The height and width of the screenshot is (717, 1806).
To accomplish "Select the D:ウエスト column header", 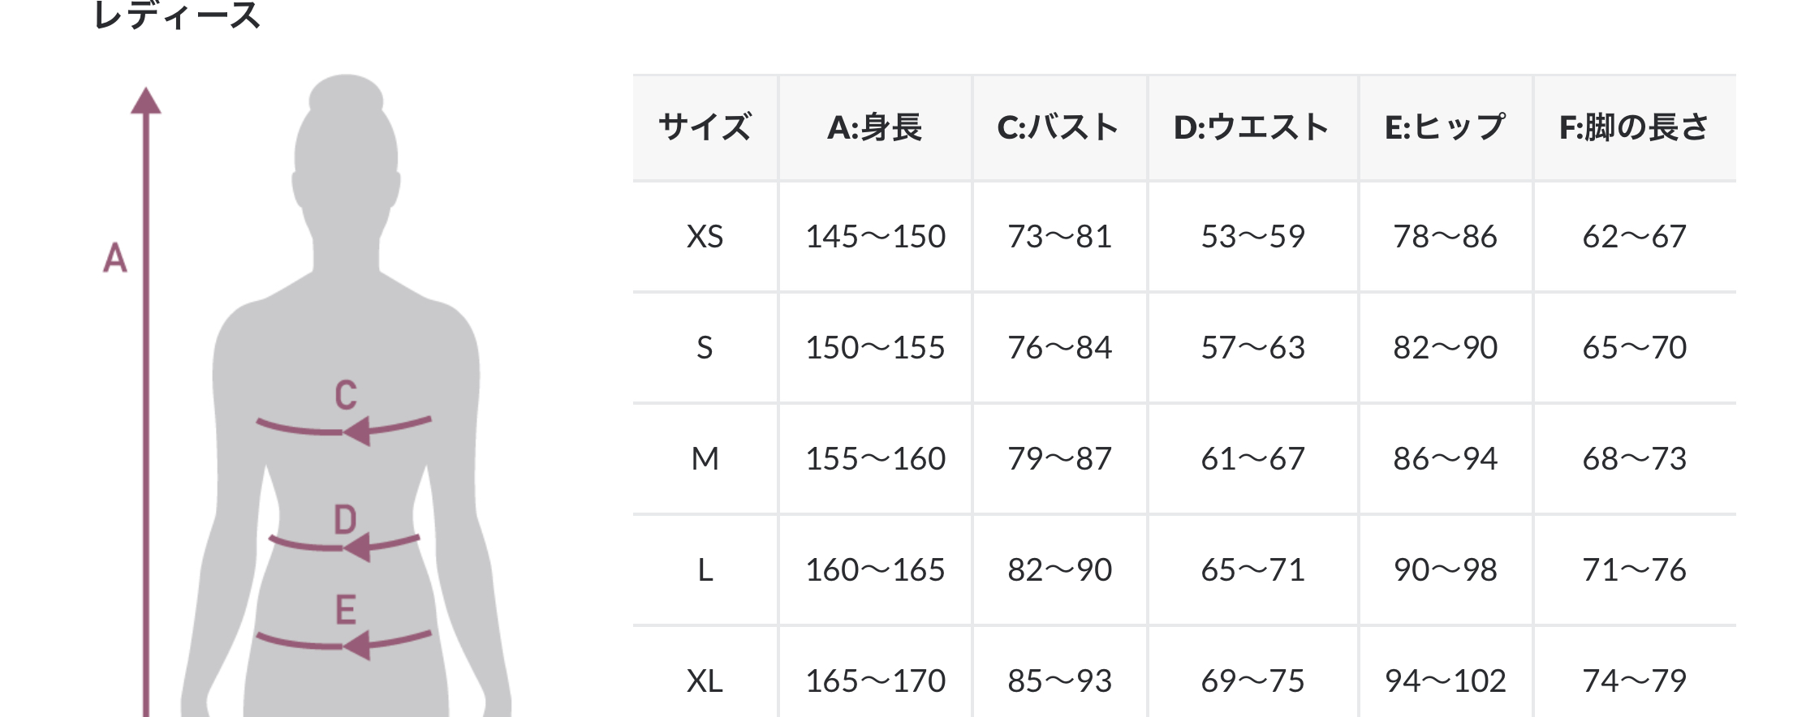I will 1252,127.
